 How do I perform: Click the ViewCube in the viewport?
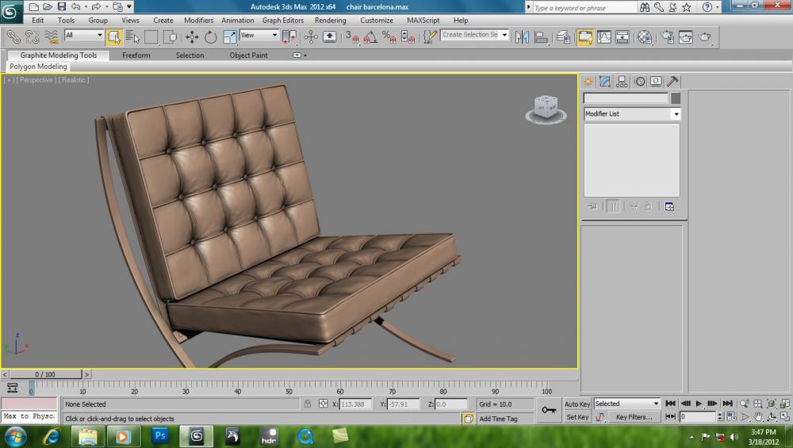pyautogui.click(x=546, y=109)
